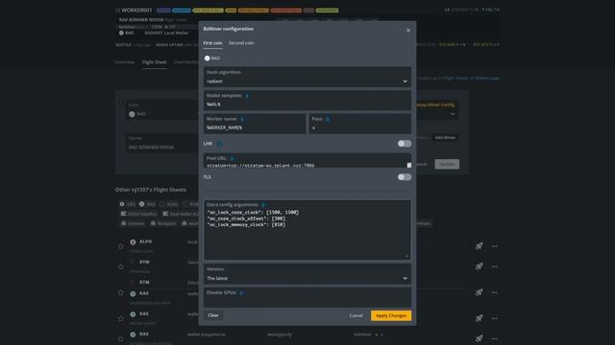Screen dimensions: 615x345
Task: Follow the Wallets page link
Action: pyautogui.click(x=487, y=79)
